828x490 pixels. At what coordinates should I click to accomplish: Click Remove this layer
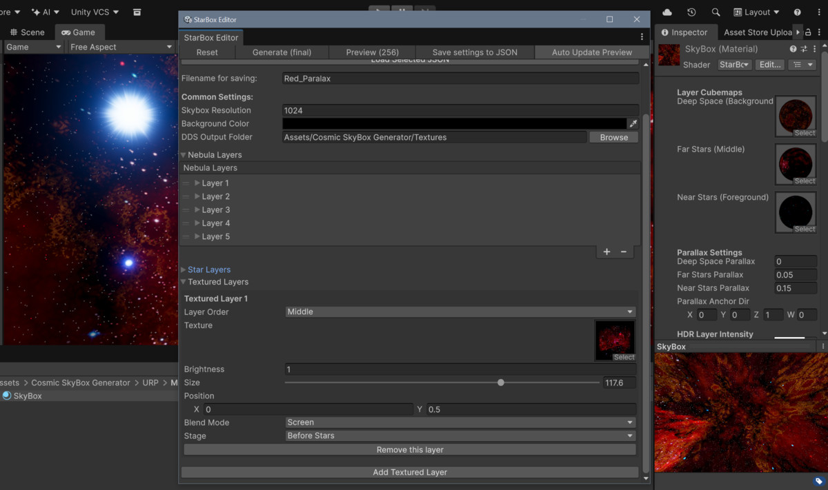click(x=410, y=450)
